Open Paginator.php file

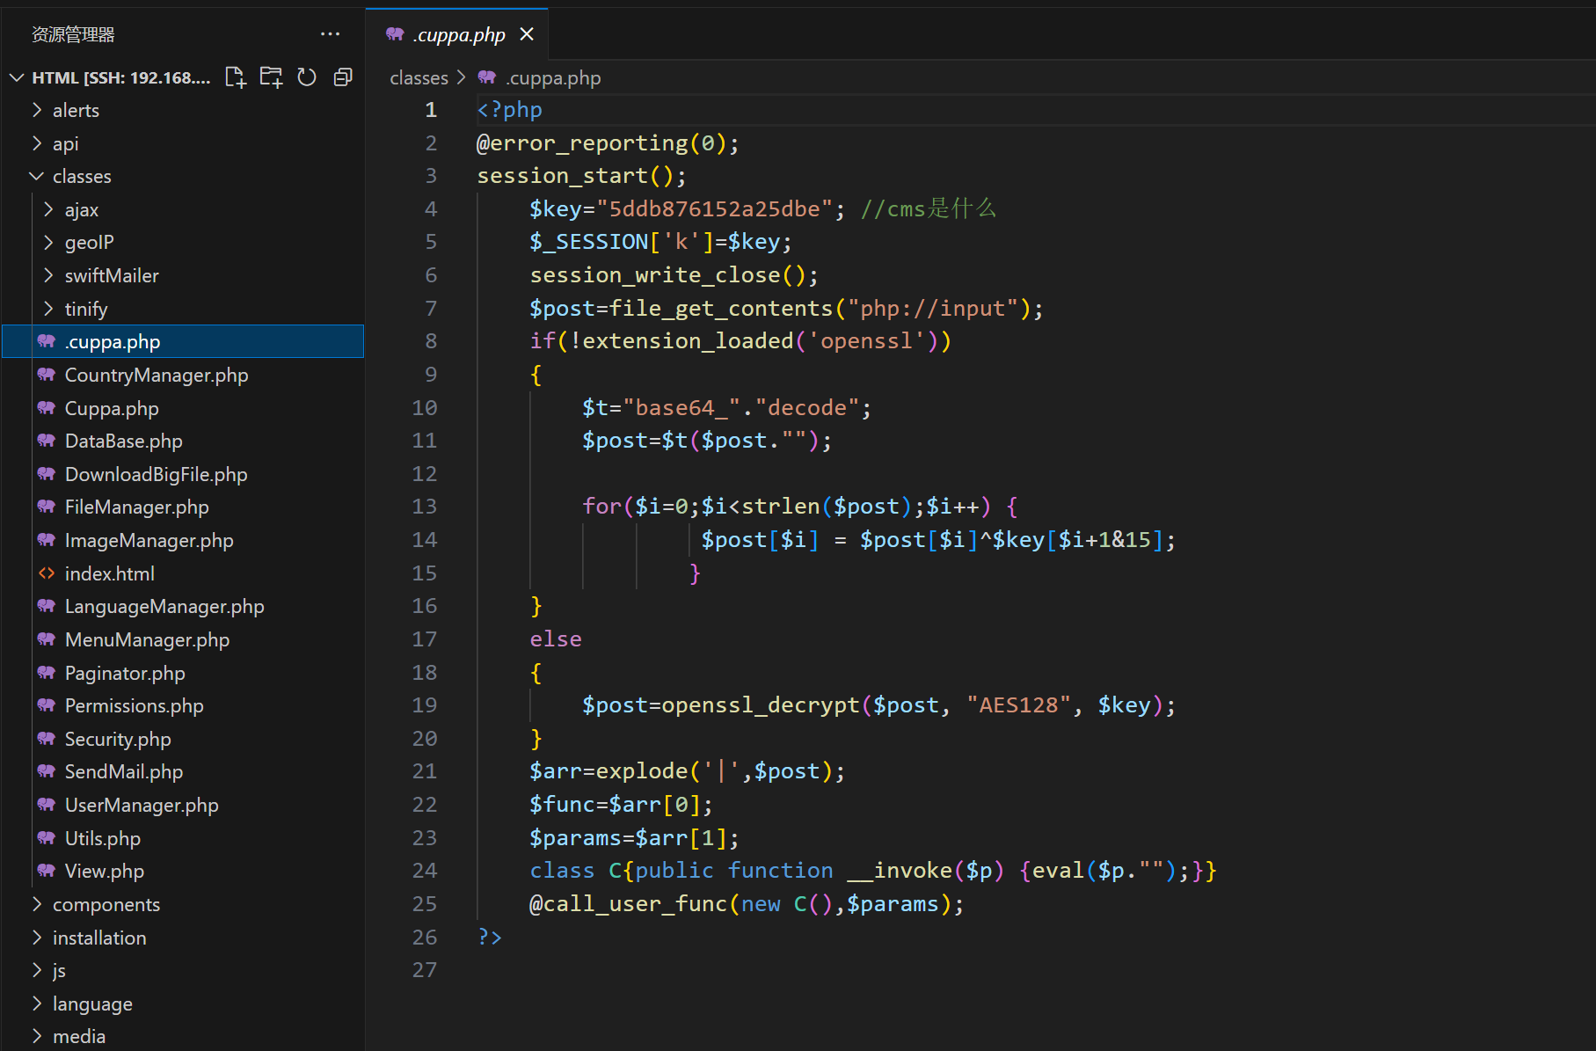point(183,673)
